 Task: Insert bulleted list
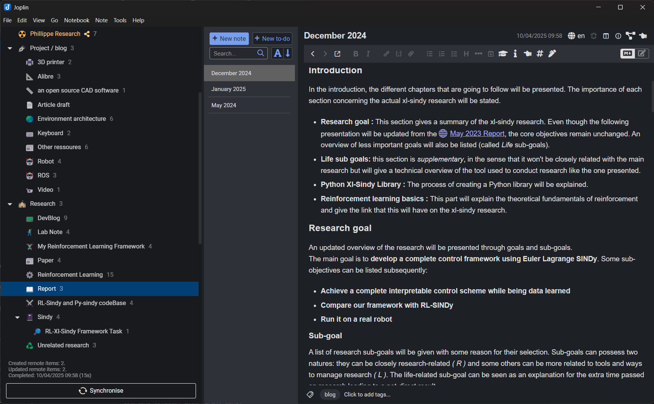click(430, 54)
